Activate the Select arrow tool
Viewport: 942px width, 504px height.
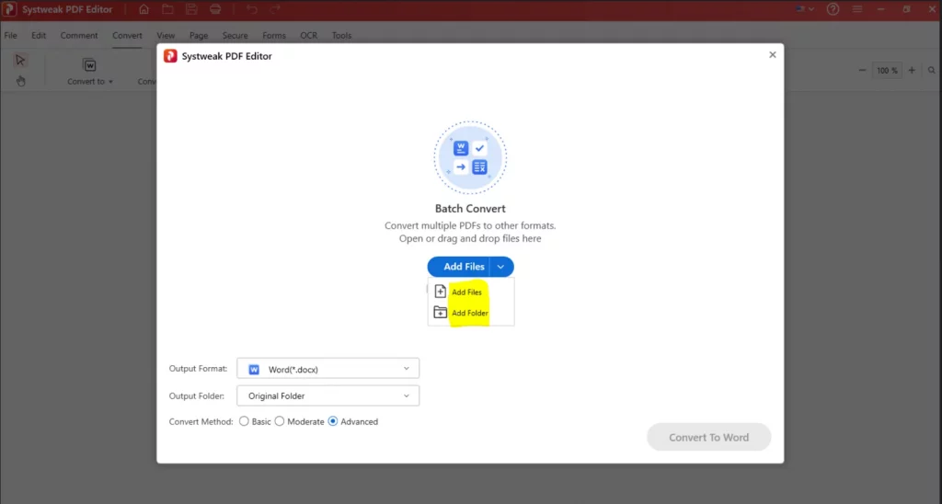pos(20,60)
